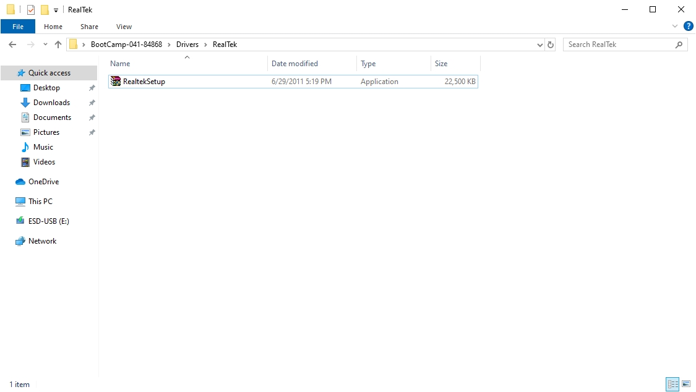Open Customize Quick Access Toolbar dropdown
Screen dimensions: 696x392
(56, 10)
